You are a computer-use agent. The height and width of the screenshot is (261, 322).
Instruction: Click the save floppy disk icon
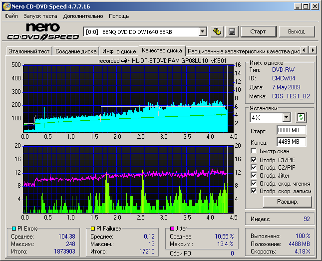[x=232, y=31]
